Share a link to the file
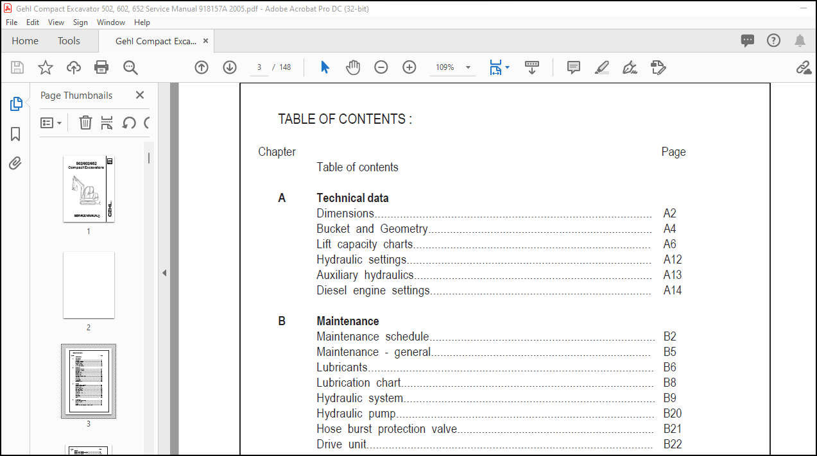 803,67
